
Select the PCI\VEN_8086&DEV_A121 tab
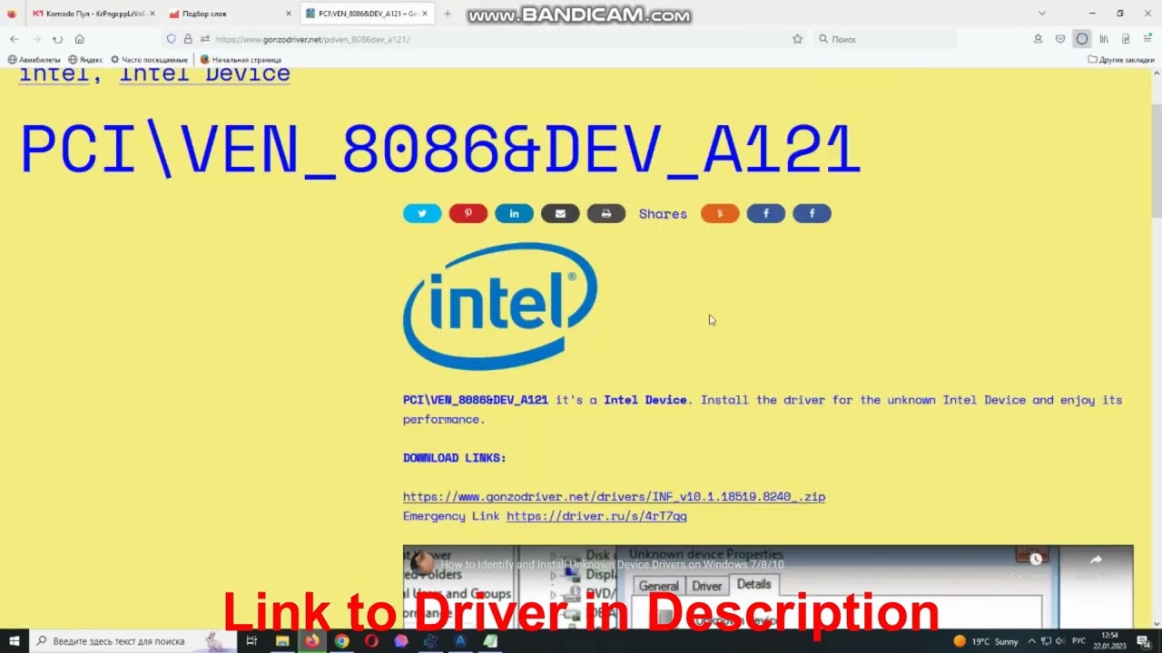[x=367, y=14]
